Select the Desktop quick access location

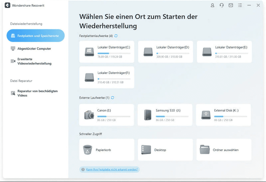tap(165, 150)
